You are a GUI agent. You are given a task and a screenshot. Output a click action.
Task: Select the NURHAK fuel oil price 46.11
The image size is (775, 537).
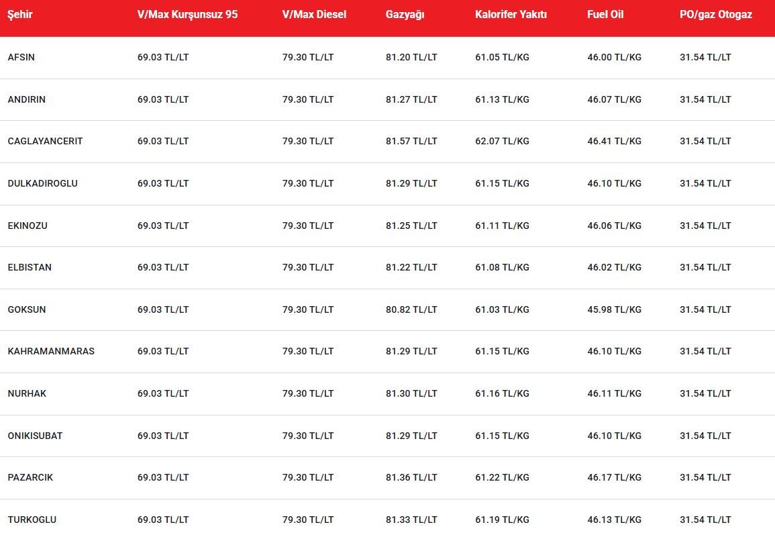(615, 393)
